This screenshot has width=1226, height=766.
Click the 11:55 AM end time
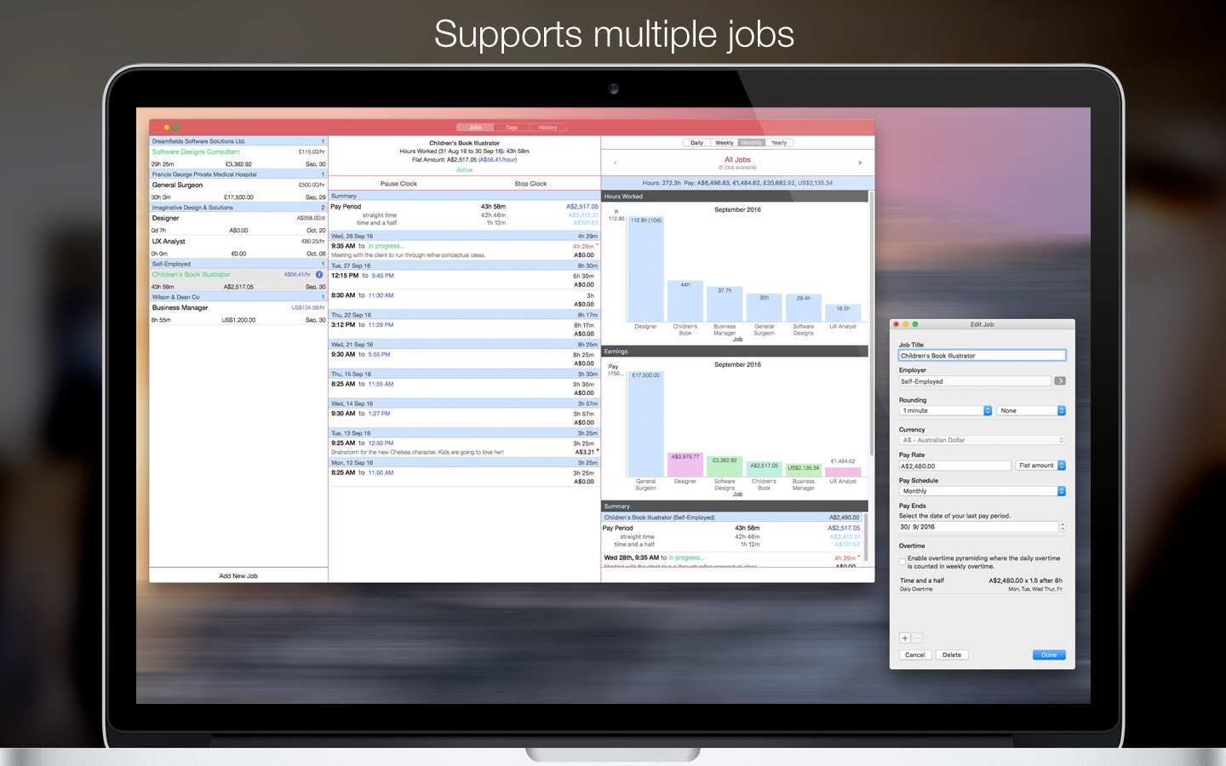click(381, 385)
